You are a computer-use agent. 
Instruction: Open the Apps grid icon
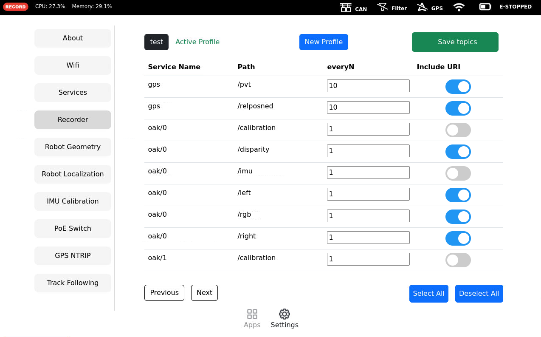252,314
